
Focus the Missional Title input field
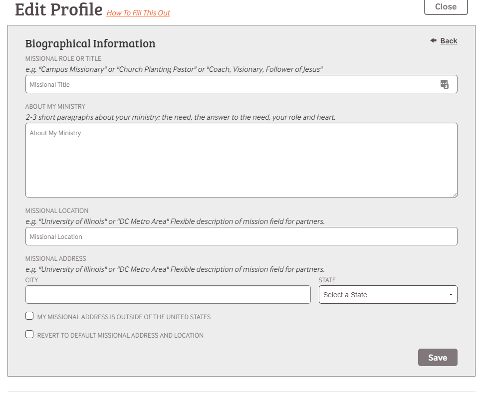[230, 84]
